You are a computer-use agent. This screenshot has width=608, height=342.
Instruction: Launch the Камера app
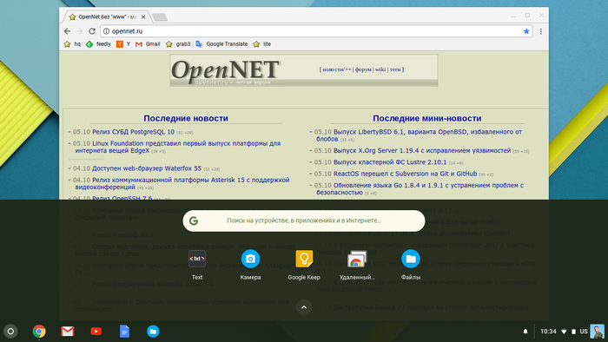[250, 265]
